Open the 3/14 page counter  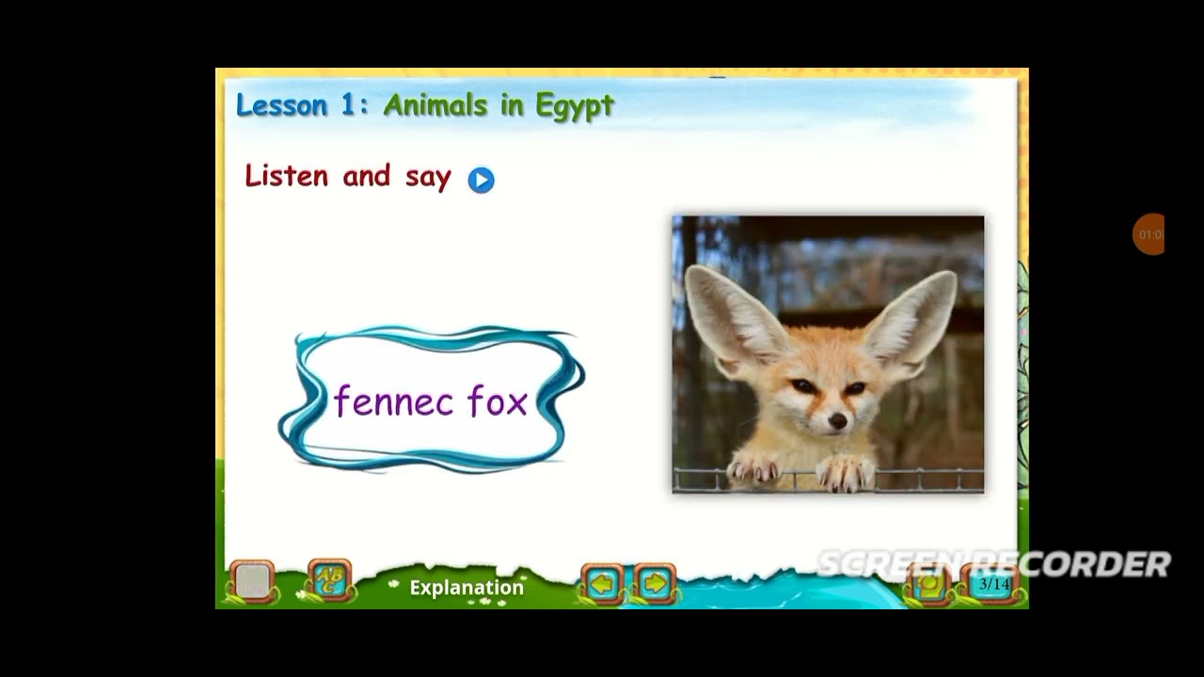(x=993, y=585)
